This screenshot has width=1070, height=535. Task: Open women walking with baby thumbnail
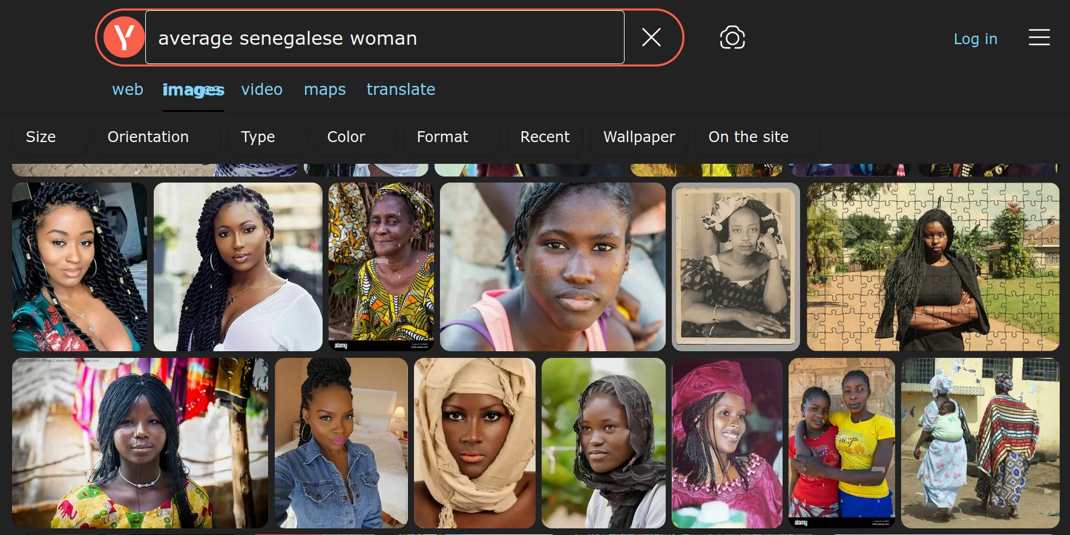click(x=980, y=443)
